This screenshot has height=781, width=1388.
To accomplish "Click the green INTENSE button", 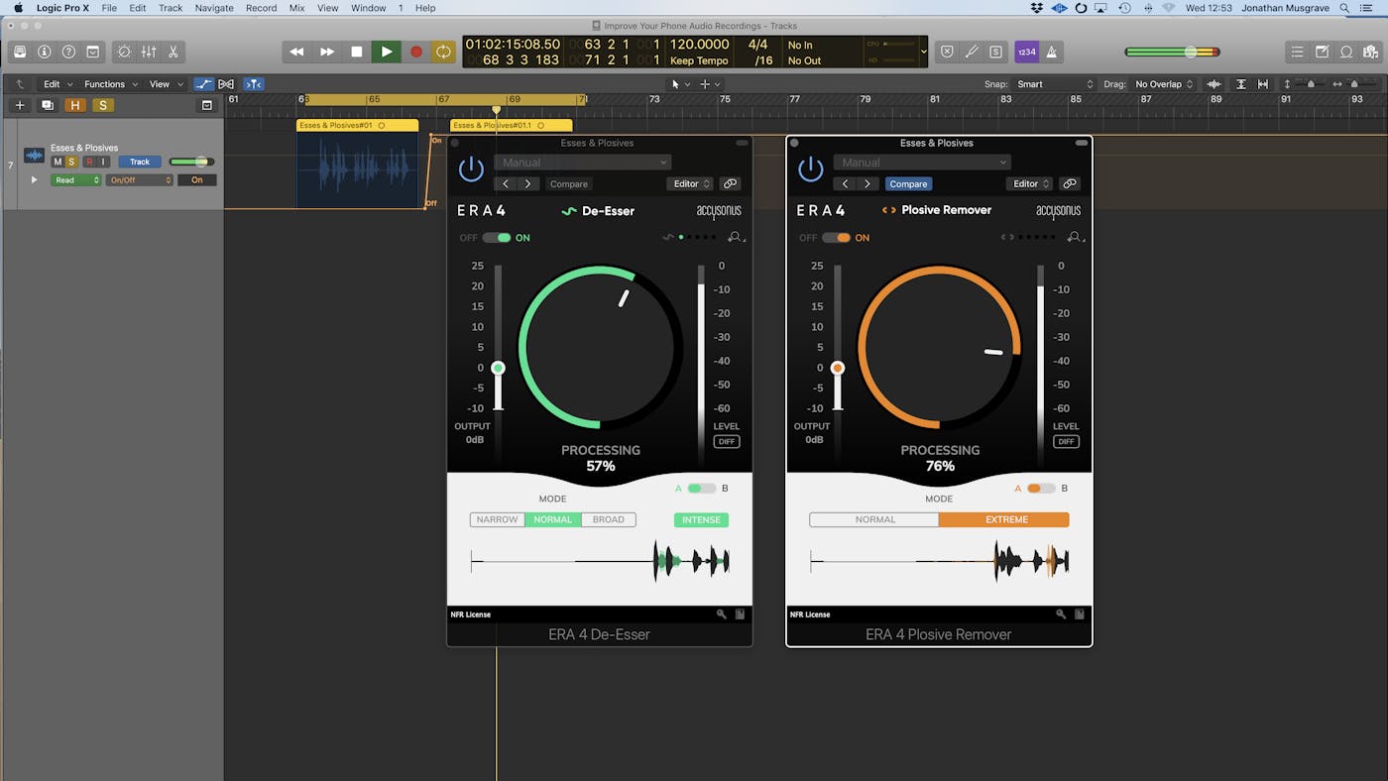I will pyautogui.click(x=701, y=519).
